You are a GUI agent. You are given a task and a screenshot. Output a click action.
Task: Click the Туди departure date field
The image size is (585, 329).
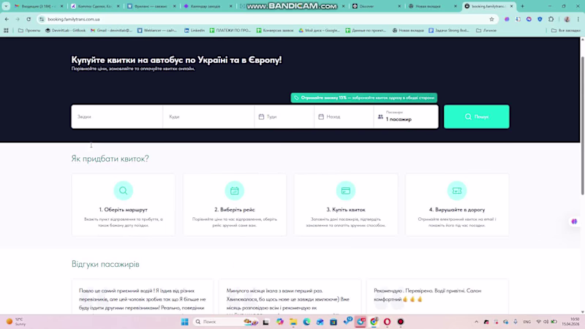(x=284, y=117)
